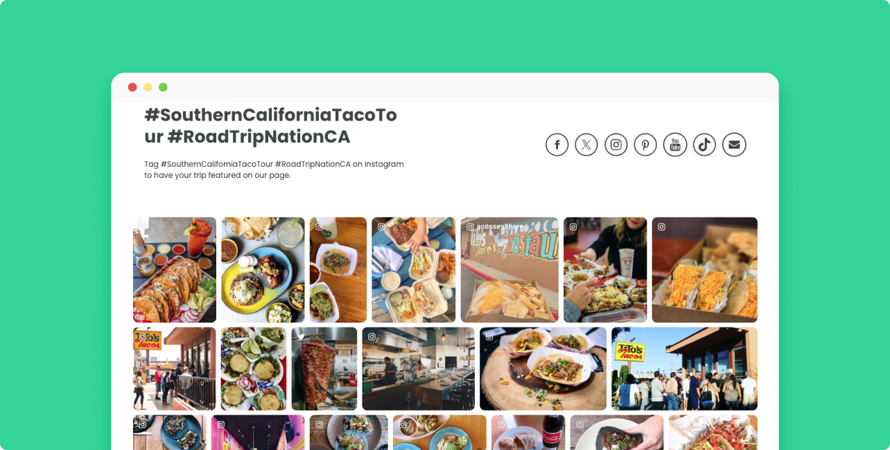Click the green window maximize dot
Image resolution: width=890 pixels, height=450 pixels.
pos(163,87)
